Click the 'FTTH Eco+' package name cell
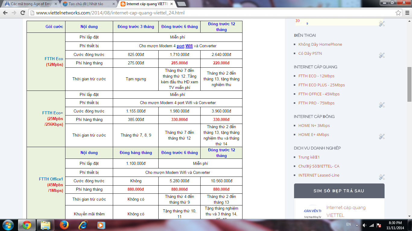Screen dimensions: 412x231 tap(46, 119)
